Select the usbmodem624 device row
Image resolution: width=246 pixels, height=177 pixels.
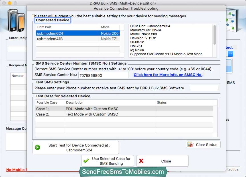[x=78, y=33]
